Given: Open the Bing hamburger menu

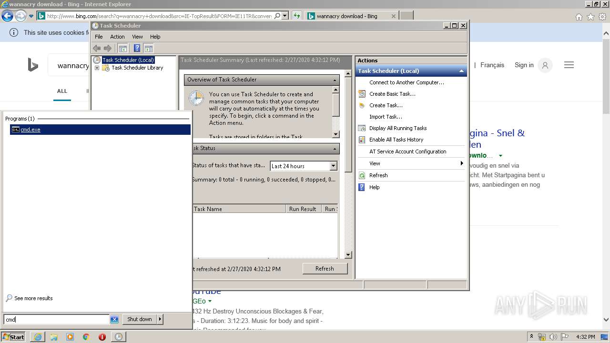Looking at the screenshot, I should (569, 65).
